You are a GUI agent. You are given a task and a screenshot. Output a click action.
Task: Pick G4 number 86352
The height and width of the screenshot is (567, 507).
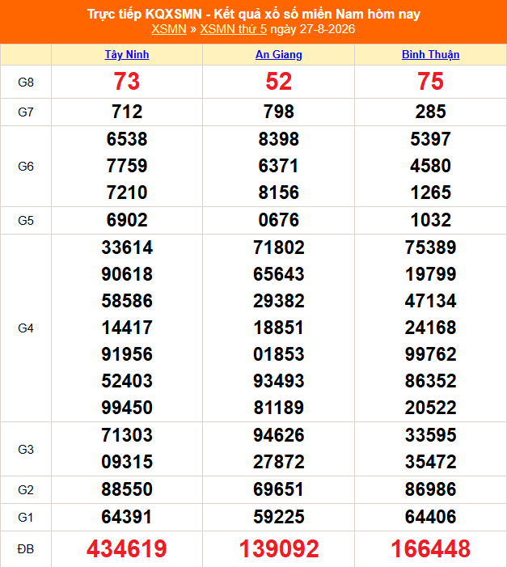(430, 381)
